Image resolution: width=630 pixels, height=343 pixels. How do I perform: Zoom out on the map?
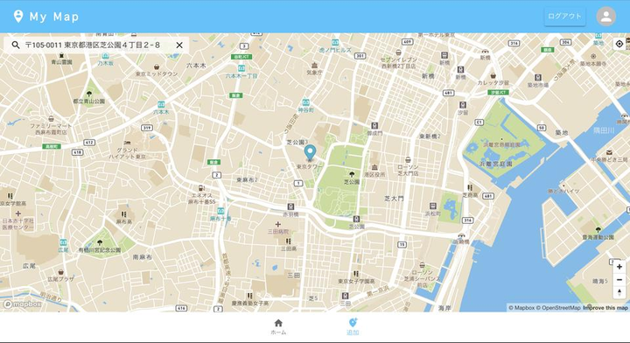click(619, 279)
